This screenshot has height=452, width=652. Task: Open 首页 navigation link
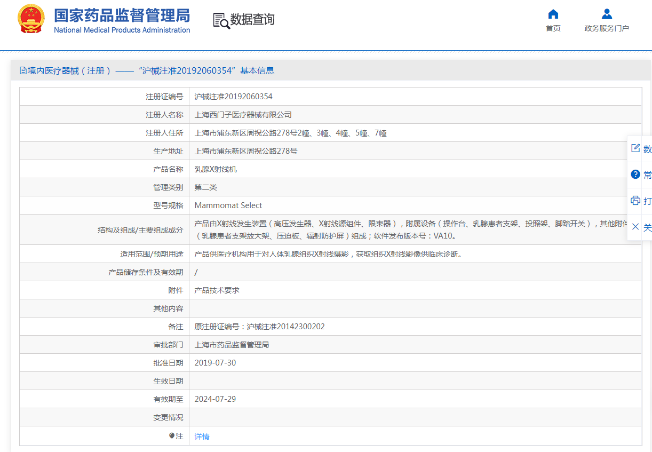[553, 28]
